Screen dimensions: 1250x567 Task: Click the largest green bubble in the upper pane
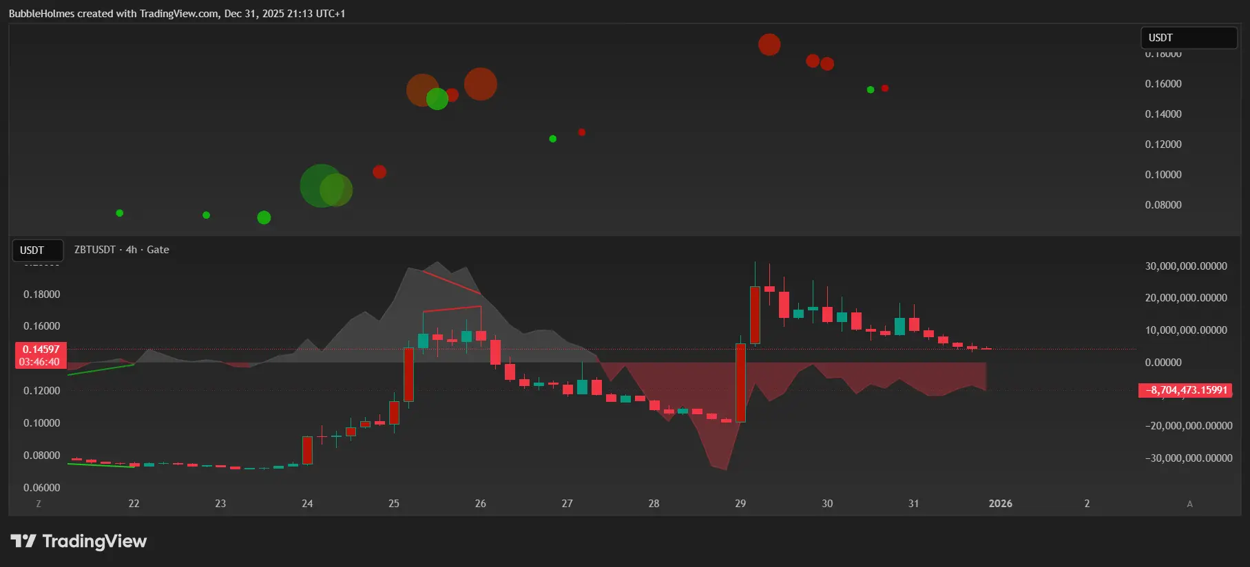[x=322, y=186]
